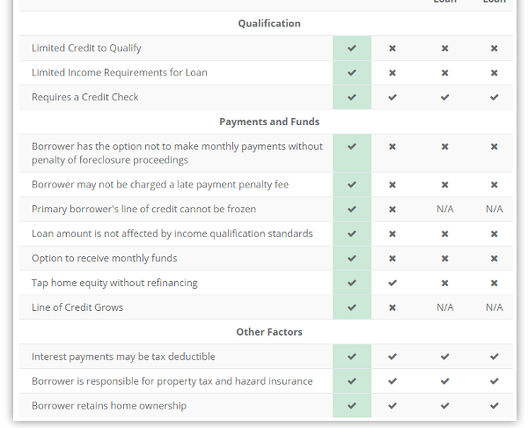The height and width of the screenshot is (428, 528).
Task: Click the Other Factors section heading
Action: [x=269, y=332]
